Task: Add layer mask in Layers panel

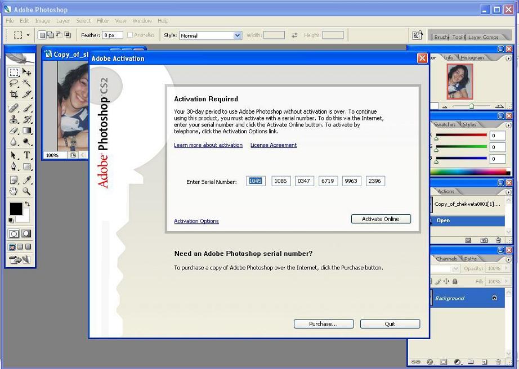Action: [444, 361]
